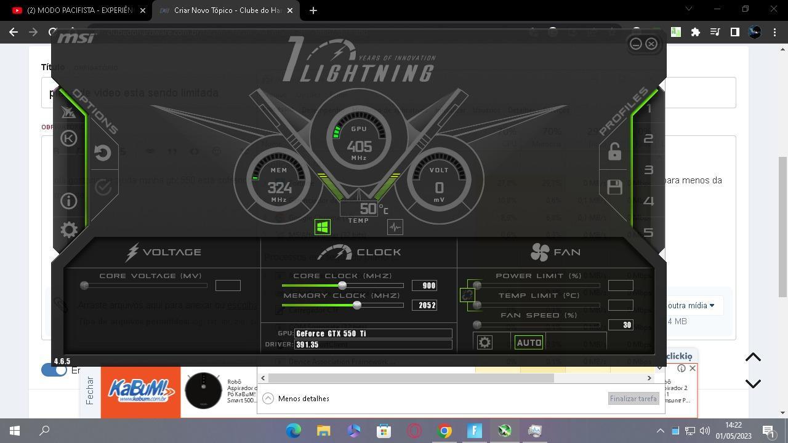Go back in Chrome
This screenshot has height=443, width=788.
pyautogui.click(x=14, y=32)
